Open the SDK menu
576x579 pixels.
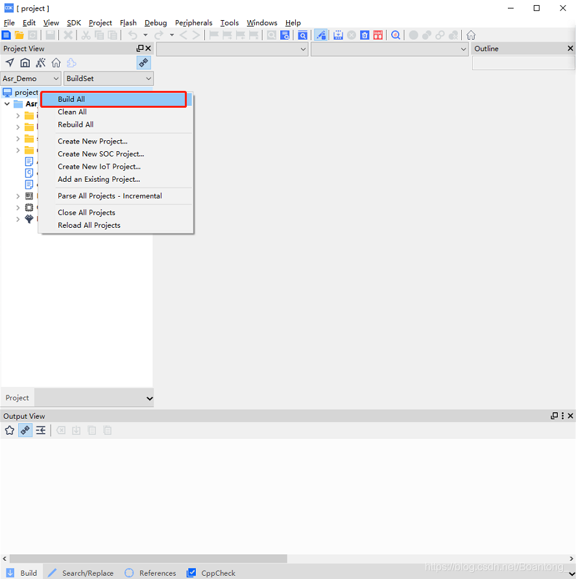[x=74, y=23]
